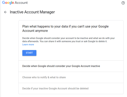Viewport: 127px width, 97px height.
Task: Expand Decide when Google should consider account inactive
Action: [x=71, y=66]
